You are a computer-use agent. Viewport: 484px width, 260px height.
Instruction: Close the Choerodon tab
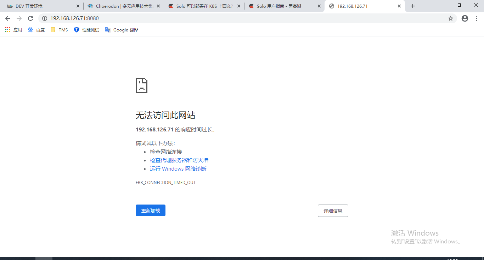click(x=158, y=6)
